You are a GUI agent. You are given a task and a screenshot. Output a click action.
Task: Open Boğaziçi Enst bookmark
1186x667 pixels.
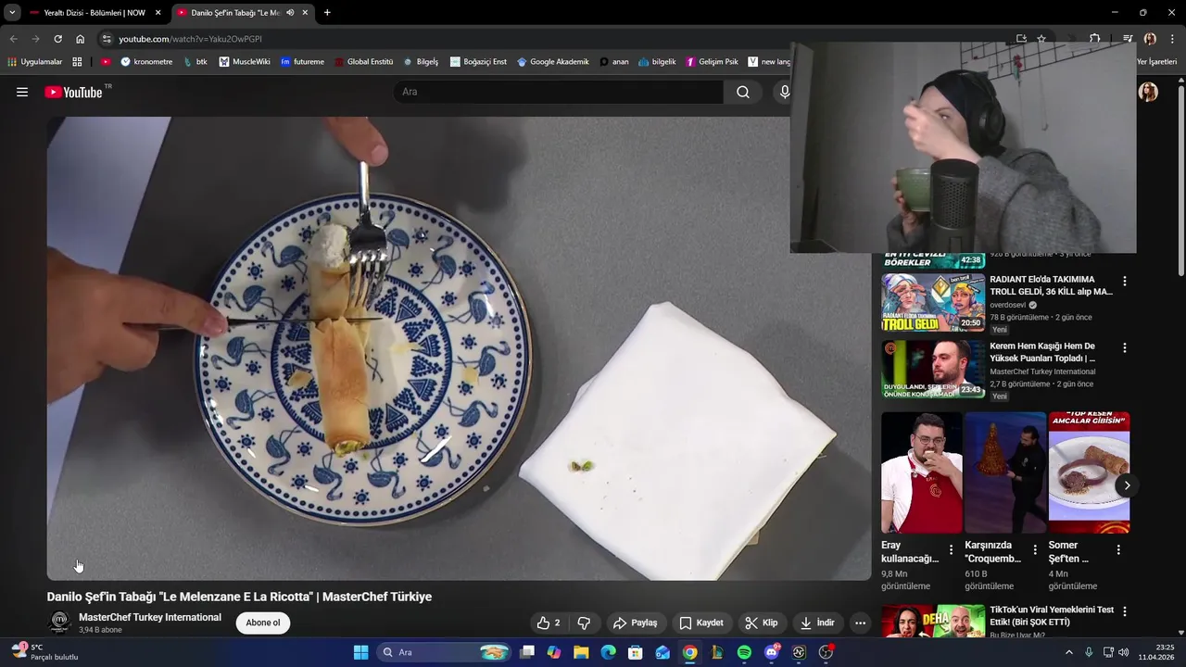tap(478, 62)
